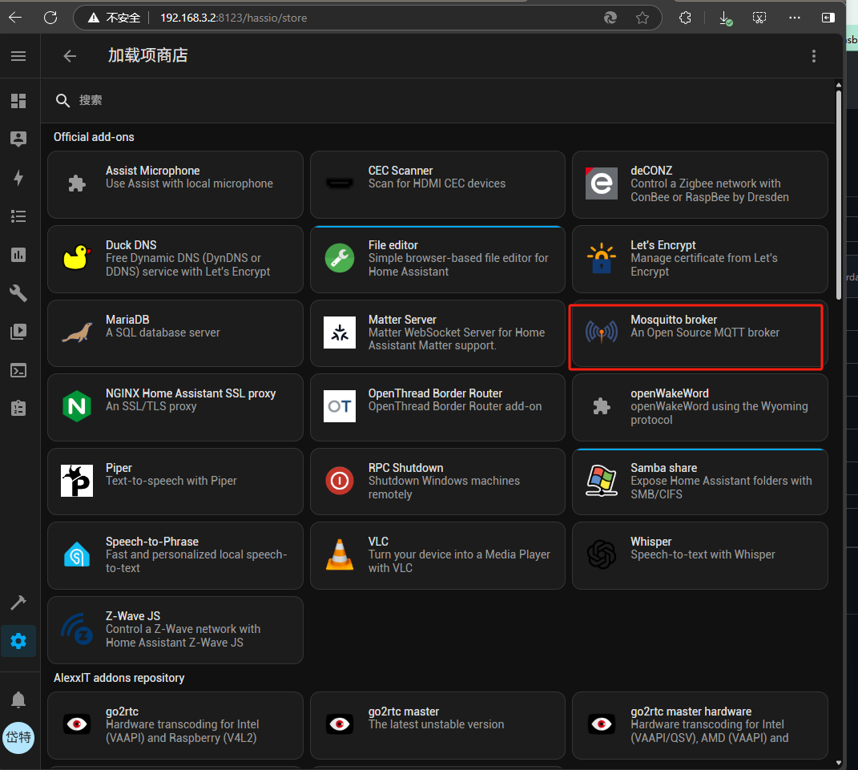The width and height of the screenshot is (858, 770).
Task: Open the Mosquitto broker add-on
Action: [x=699, y=333]
